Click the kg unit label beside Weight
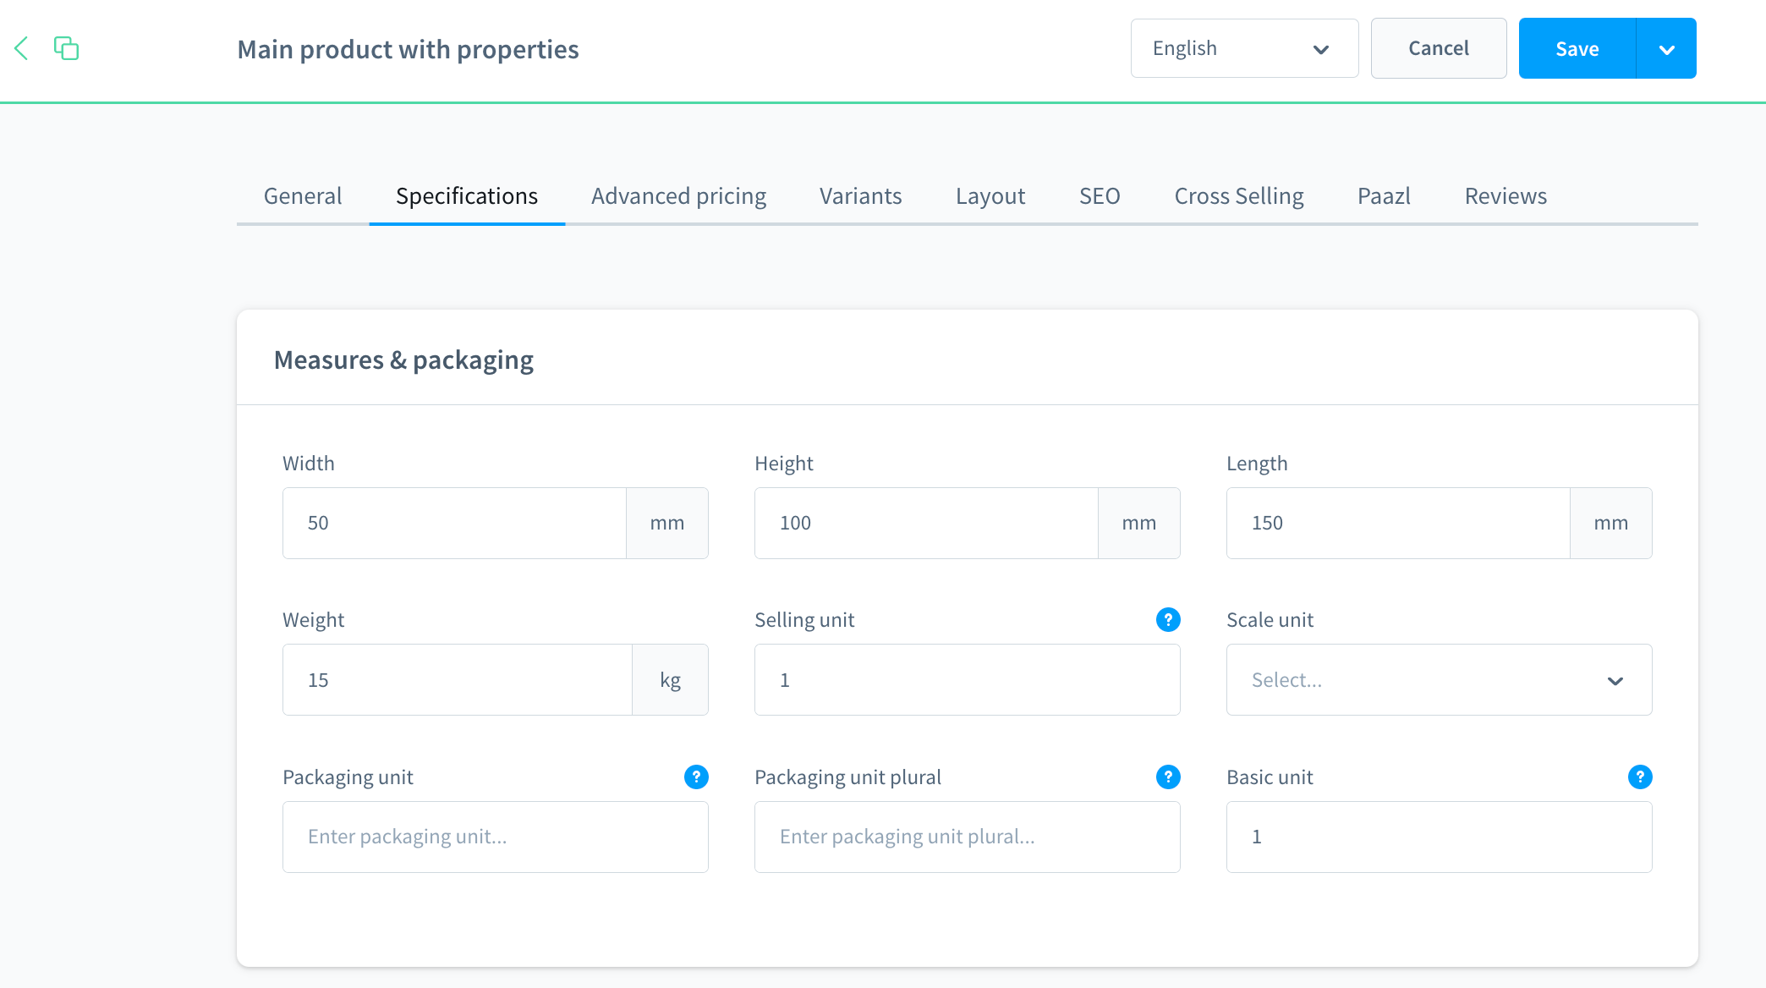Viewport: 1766px width, 988px height. point(670,680)
